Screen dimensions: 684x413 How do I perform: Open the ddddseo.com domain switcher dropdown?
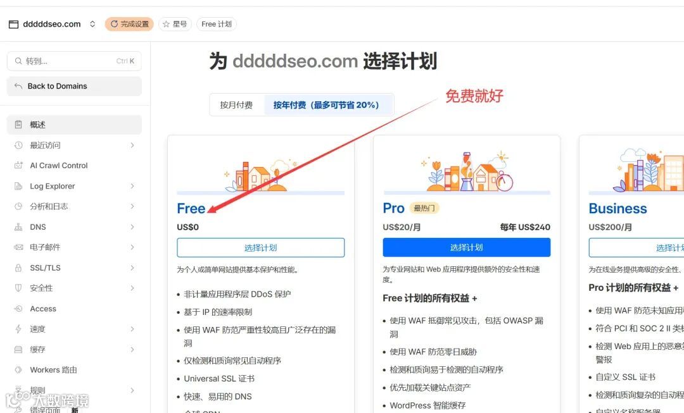coord(92,24)
